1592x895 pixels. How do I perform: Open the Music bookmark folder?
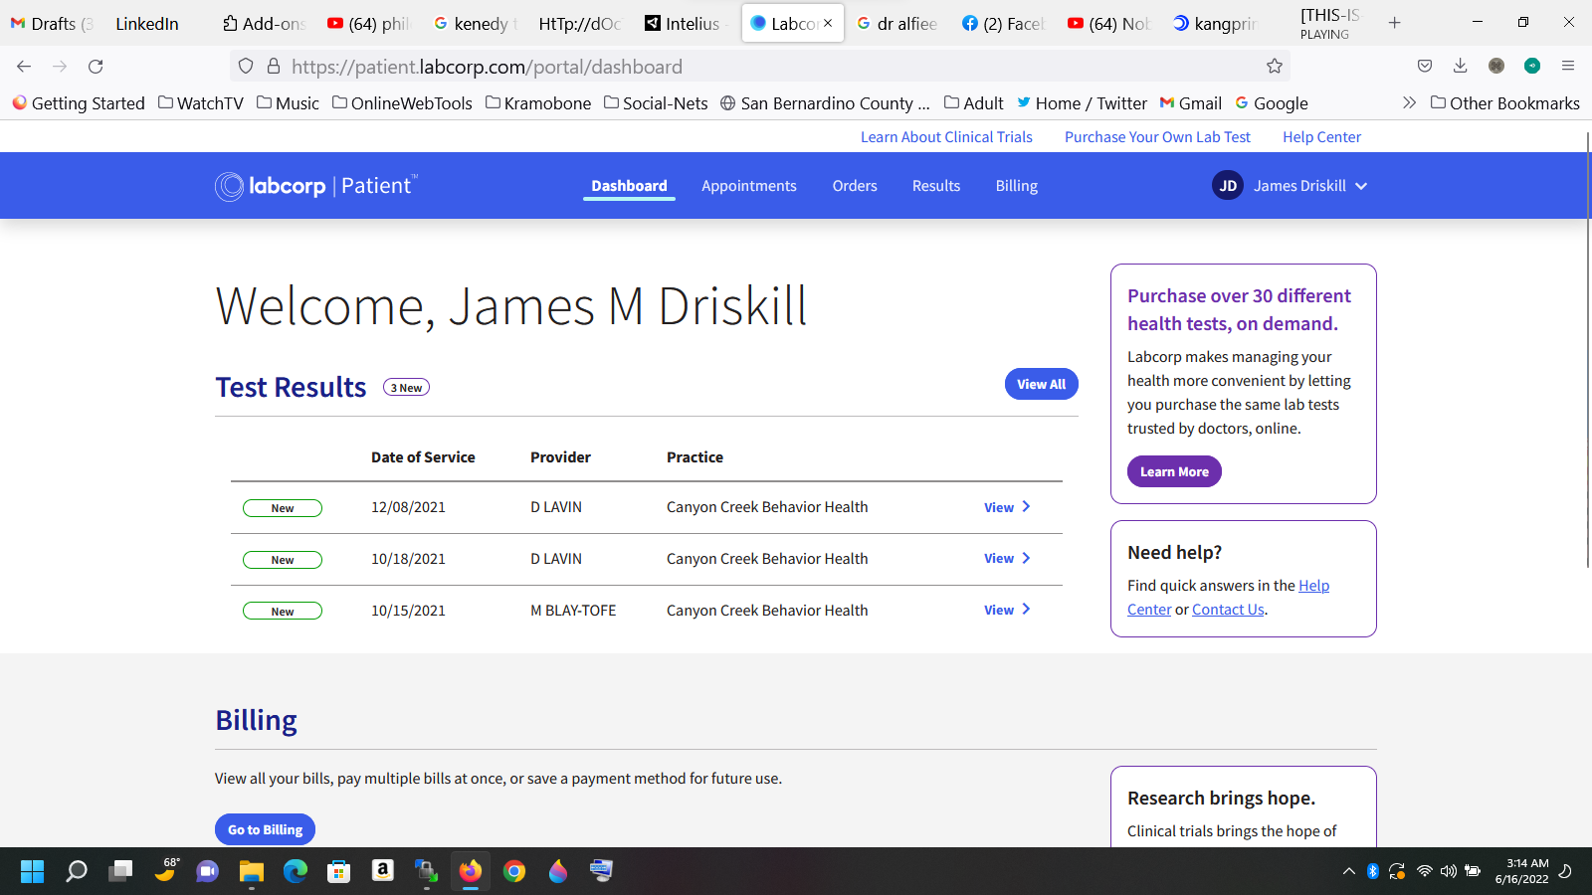coord(288,103)
